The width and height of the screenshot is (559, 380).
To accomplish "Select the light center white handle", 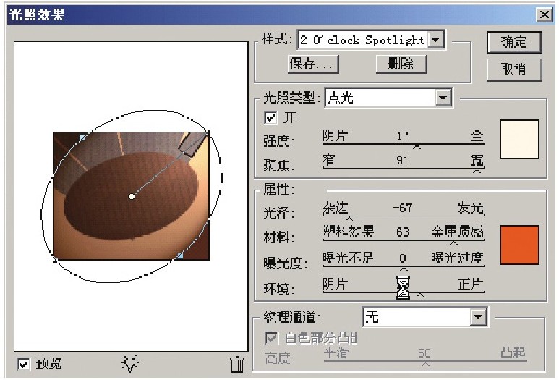I will (x=132, y=196).
